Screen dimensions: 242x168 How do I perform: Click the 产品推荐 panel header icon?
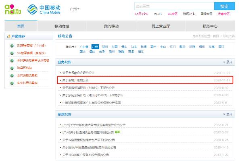click(8, 36)
